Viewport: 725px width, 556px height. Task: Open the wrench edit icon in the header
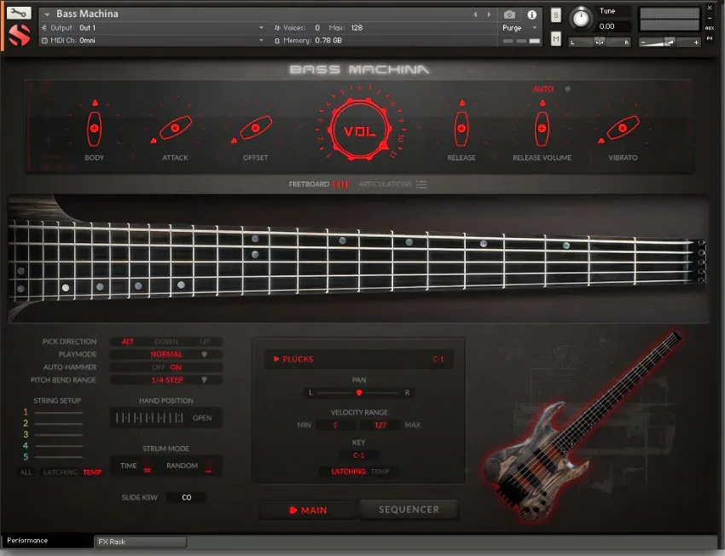(19, 14)
